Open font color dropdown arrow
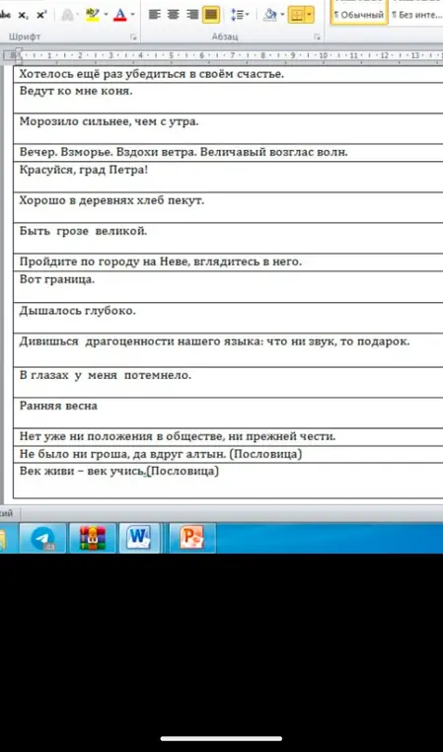443x752 pixels. pyautogui.click(x=133, y=15)
